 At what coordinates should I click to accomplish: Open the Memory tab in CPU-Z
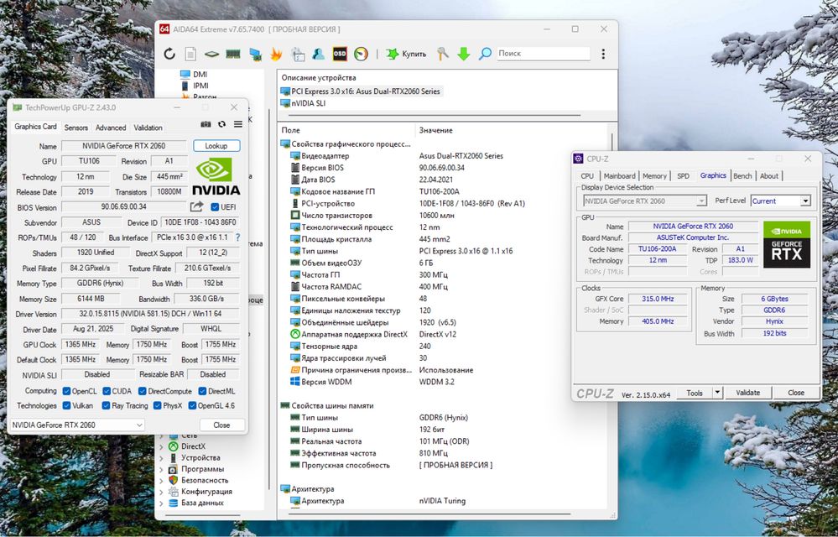coord(654,176)
